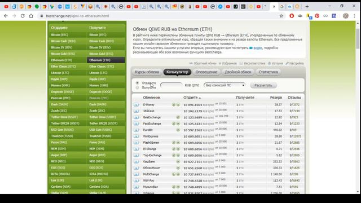This screenshot has height=203, width=361.
Task: Open the видео link in description
Action: (258, 48)
